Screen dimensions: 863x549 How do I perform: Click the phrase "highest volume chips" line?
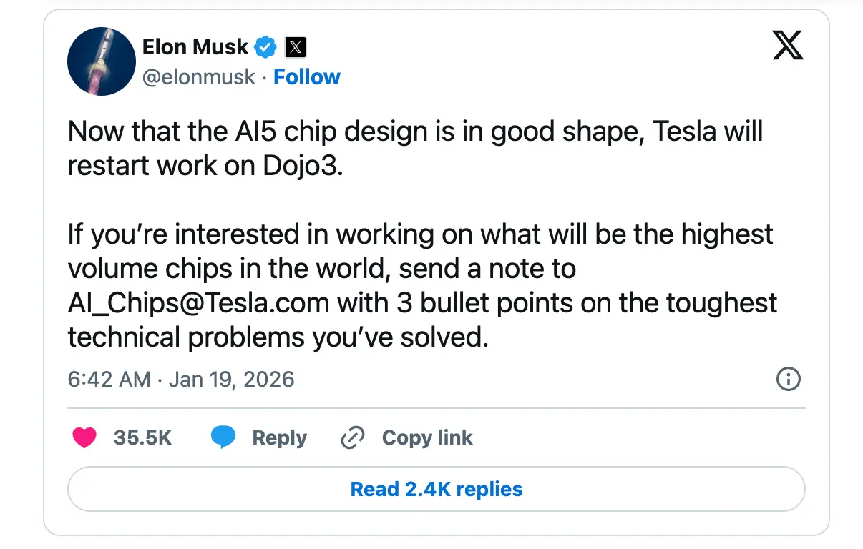point(322,269)
